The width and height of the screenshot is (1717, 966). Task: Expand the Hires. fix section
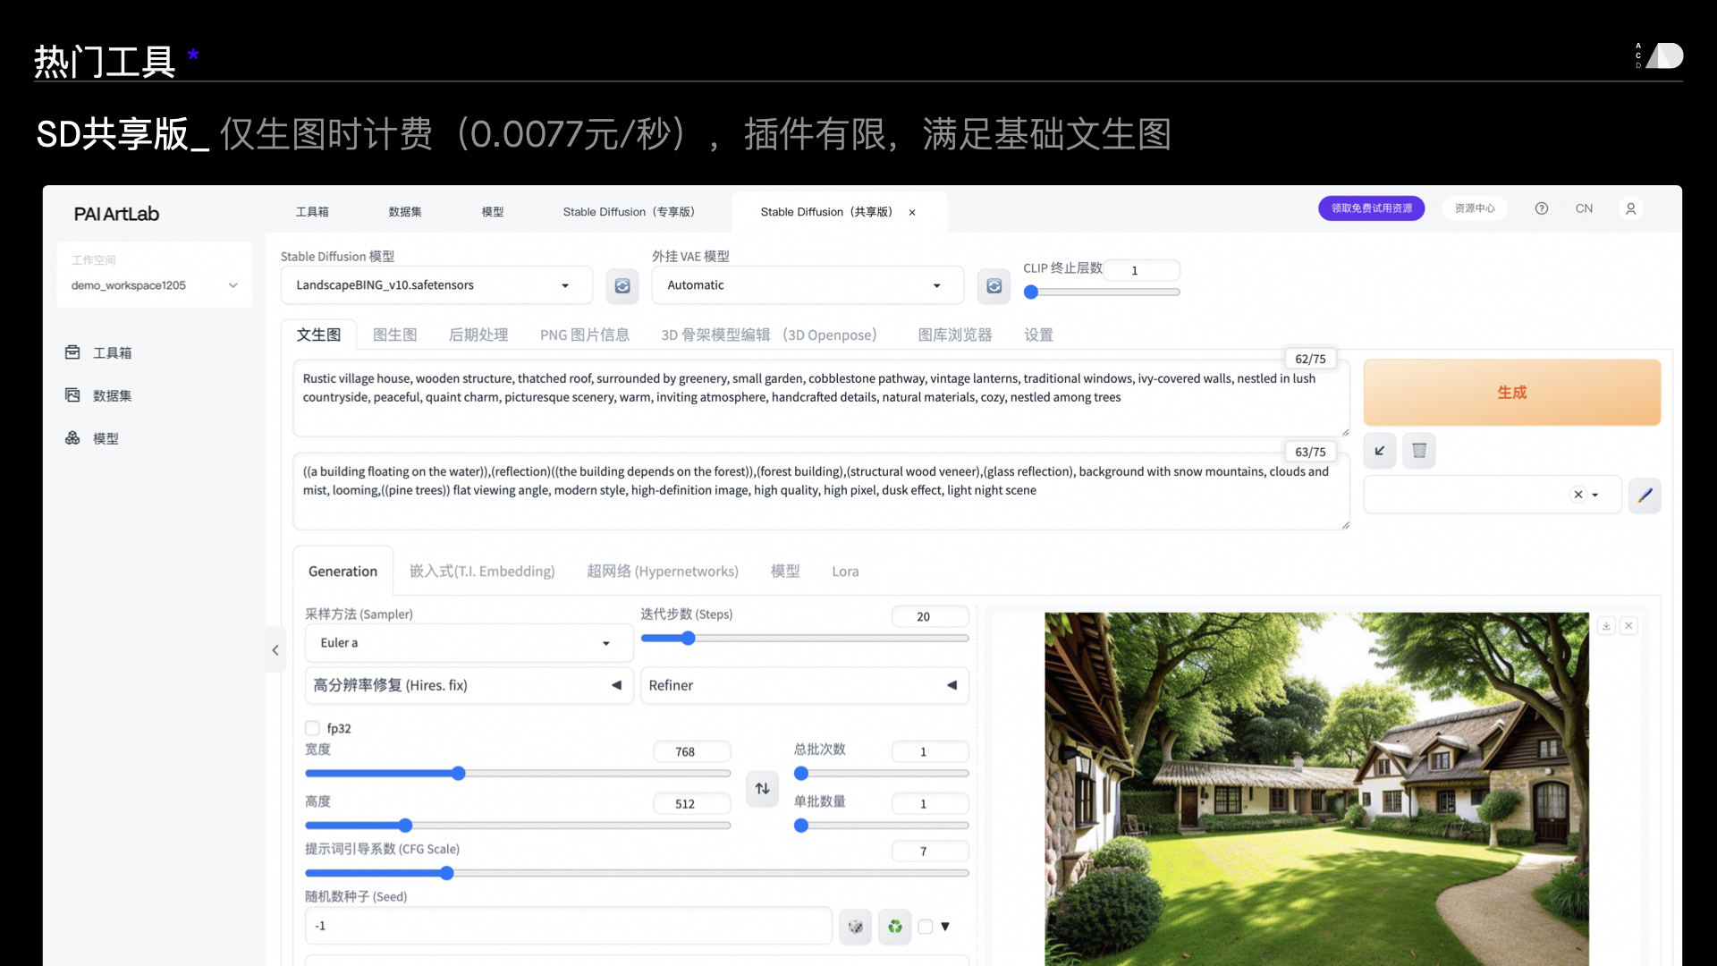click(x=469, y=685)
